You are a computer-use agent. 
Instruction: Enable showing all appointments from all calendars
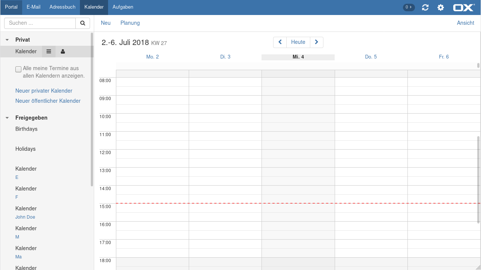18,69
